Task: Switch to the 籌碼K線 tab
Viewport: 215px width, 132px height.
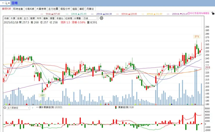Action: pyautogui.click(x=6, y=9)
